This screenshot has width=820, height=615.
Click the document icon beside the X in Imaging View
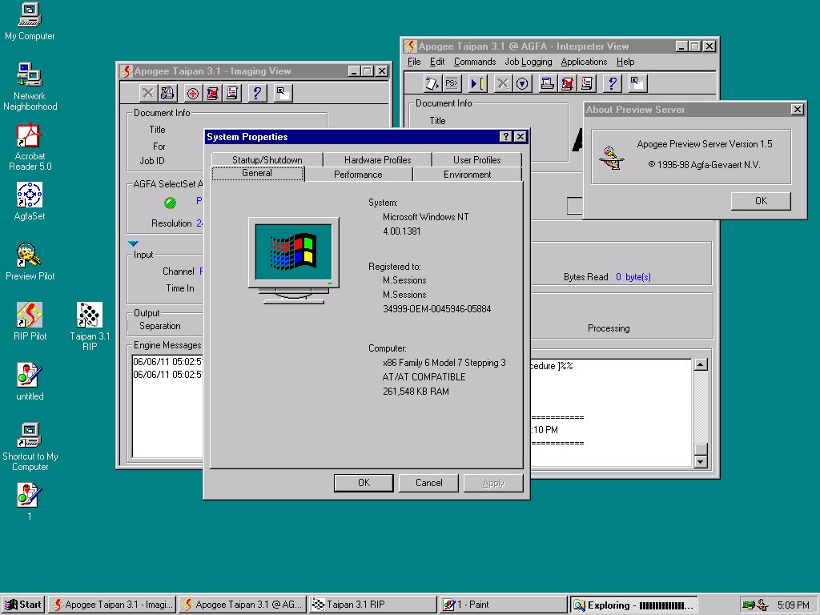coord(167,93)
